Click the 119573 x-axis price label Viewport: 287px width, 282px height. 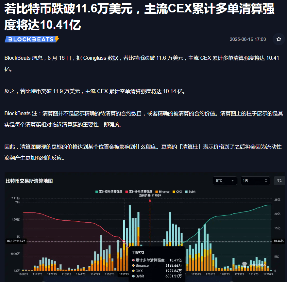196,274
